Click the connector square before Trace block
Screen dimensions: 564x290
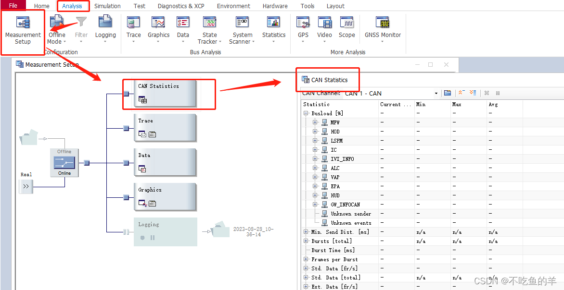point(126,128)
